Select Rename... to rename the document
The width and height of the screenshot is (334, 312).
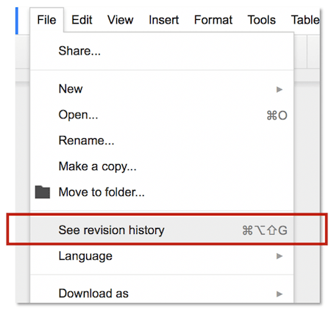[x=162, y=141]
